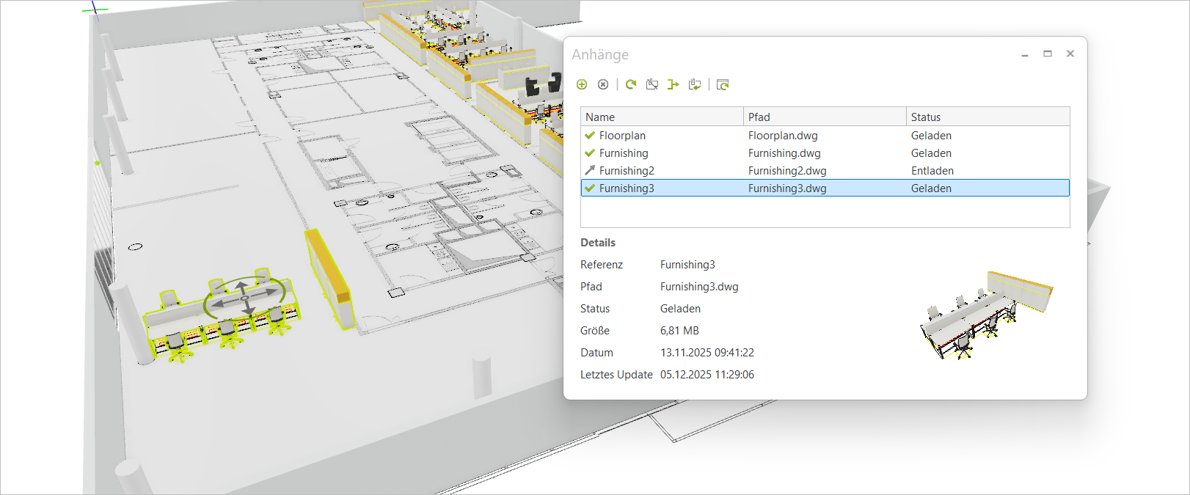
Task: Select the Floorplan row name
Action: tap(622, 136)
